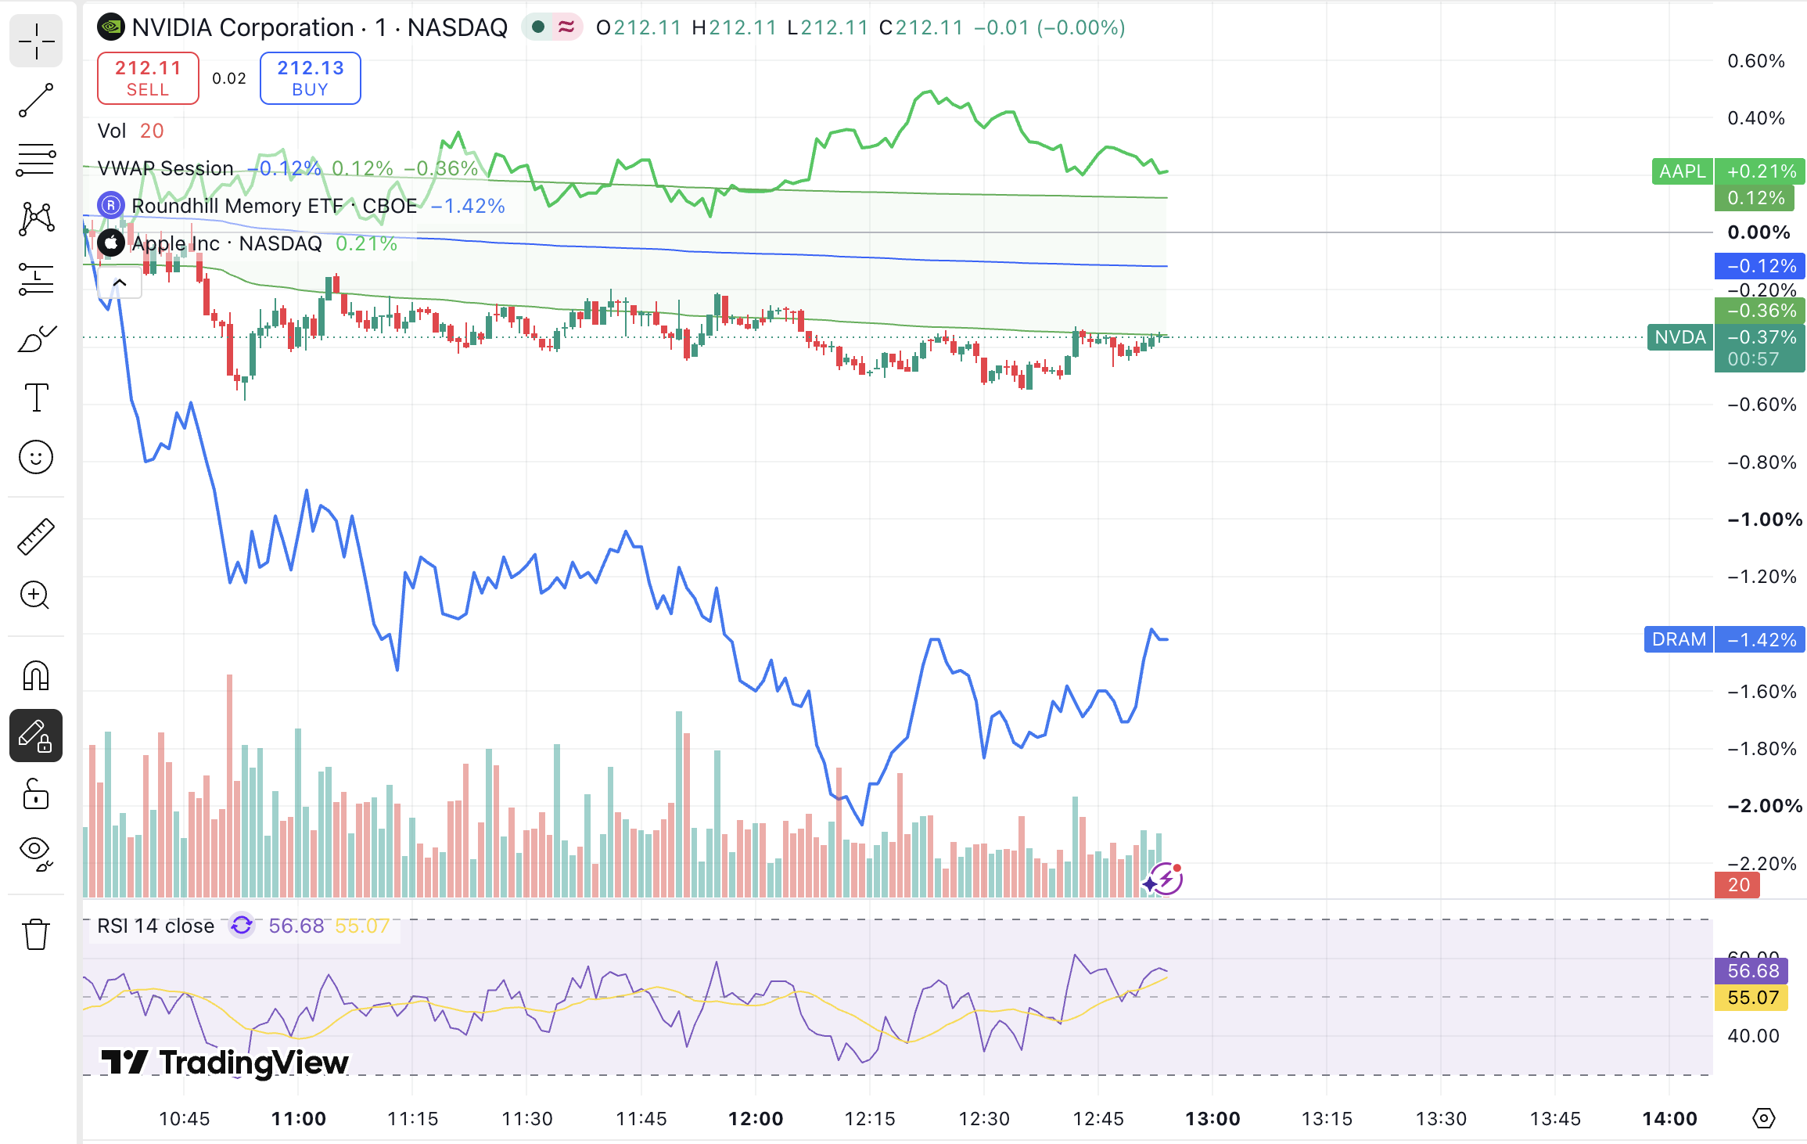The image size is (1807, 1144).
Task: Collapse the indicator legend chevron
Action: (120, 282)
